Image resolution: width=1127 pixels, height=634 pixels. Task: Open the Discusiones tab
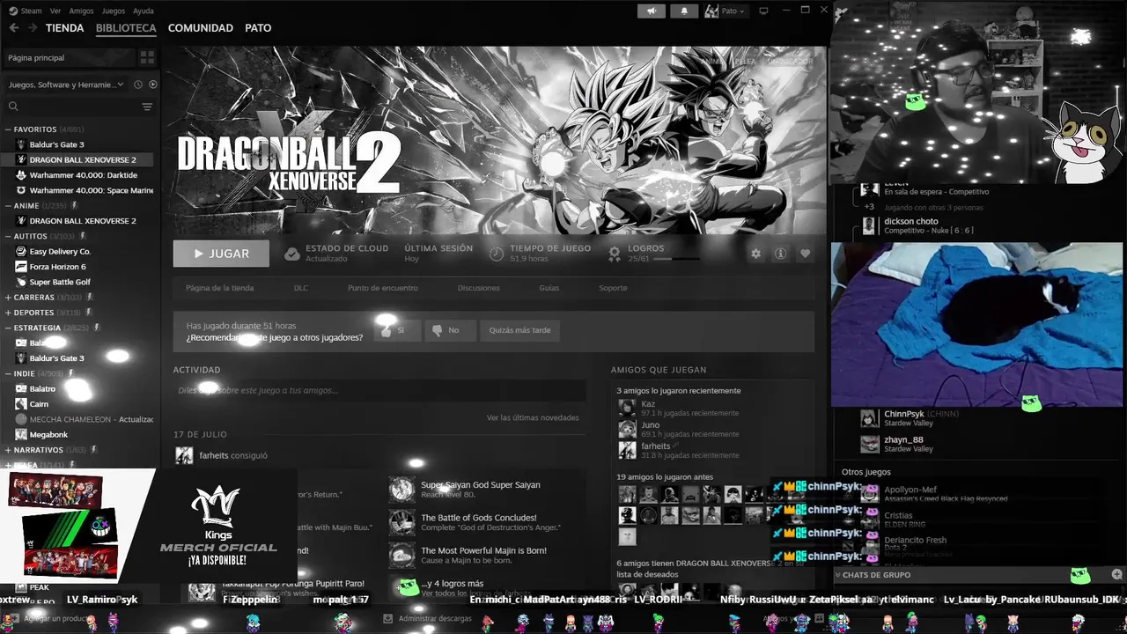pyautogui.click(x=478, y=288)
